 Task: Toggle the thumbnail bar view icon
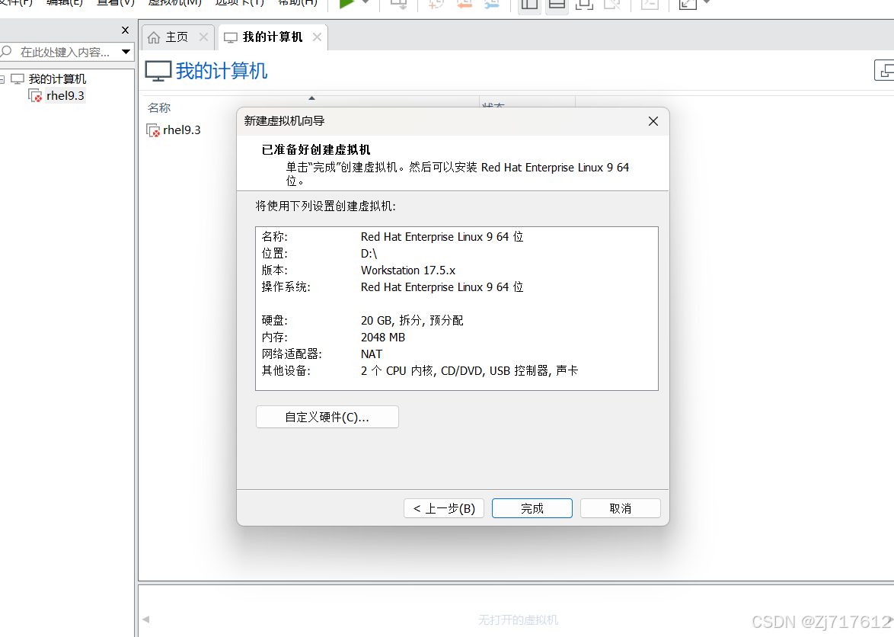pos(557,5)
